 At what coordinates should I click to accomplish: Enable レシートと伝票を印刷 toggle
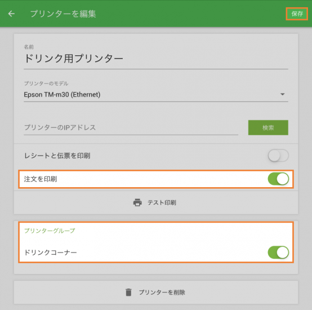[x=278, y=156]
